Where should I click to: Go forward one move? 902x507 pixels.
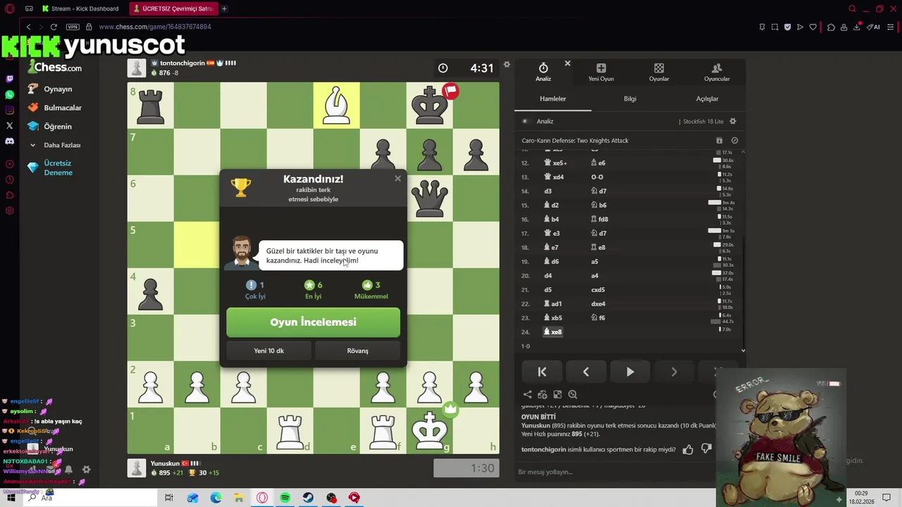pos(674,372)
